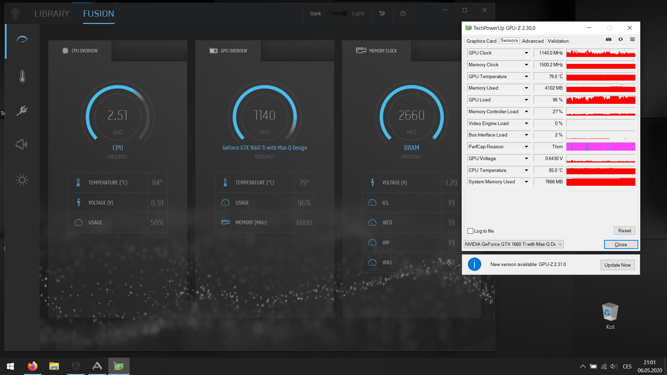The height and width of the screenshot is (375, 667).
Task: Open the power management plug icon
Action: click(22, 110)
